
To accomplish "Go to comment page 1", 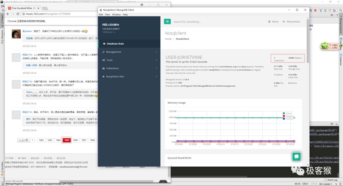I will pyautogui.click(x=33, y=140).
